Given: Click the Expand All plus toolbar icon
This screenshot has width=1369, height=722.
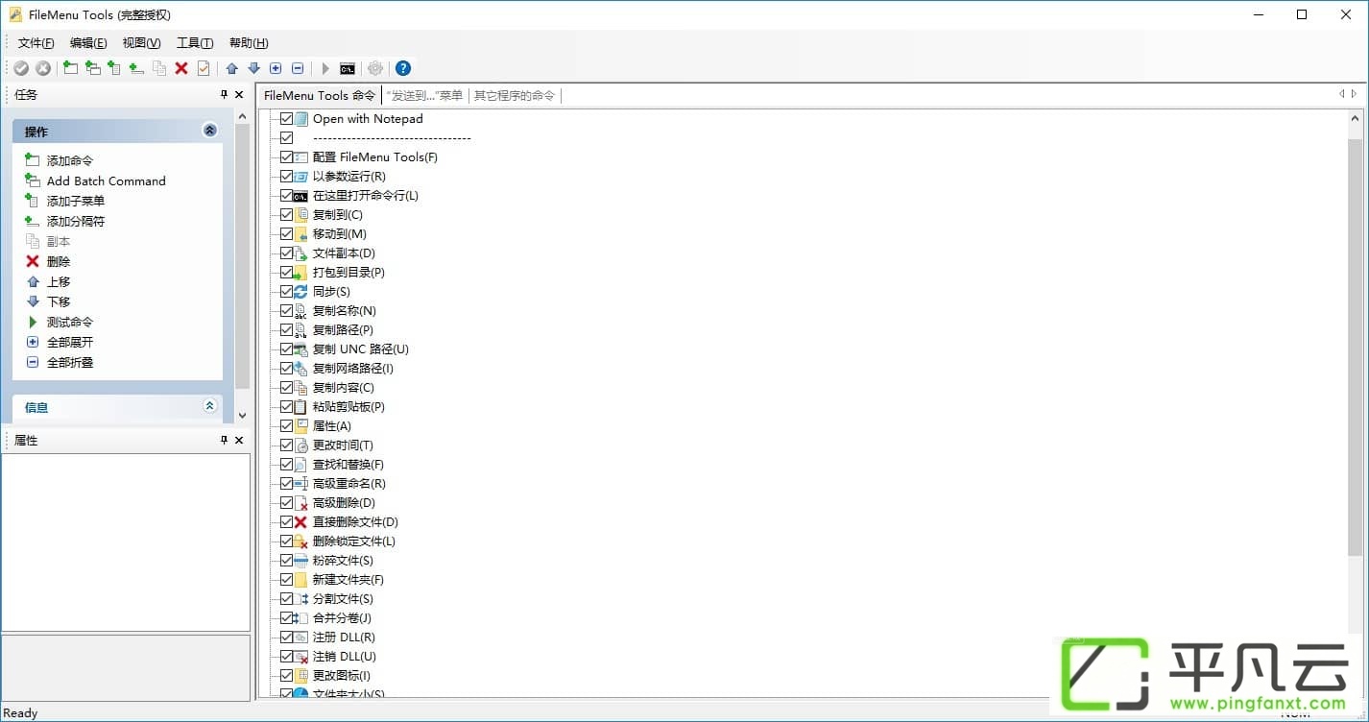Looking at the screenshot, I should point(276,68).
